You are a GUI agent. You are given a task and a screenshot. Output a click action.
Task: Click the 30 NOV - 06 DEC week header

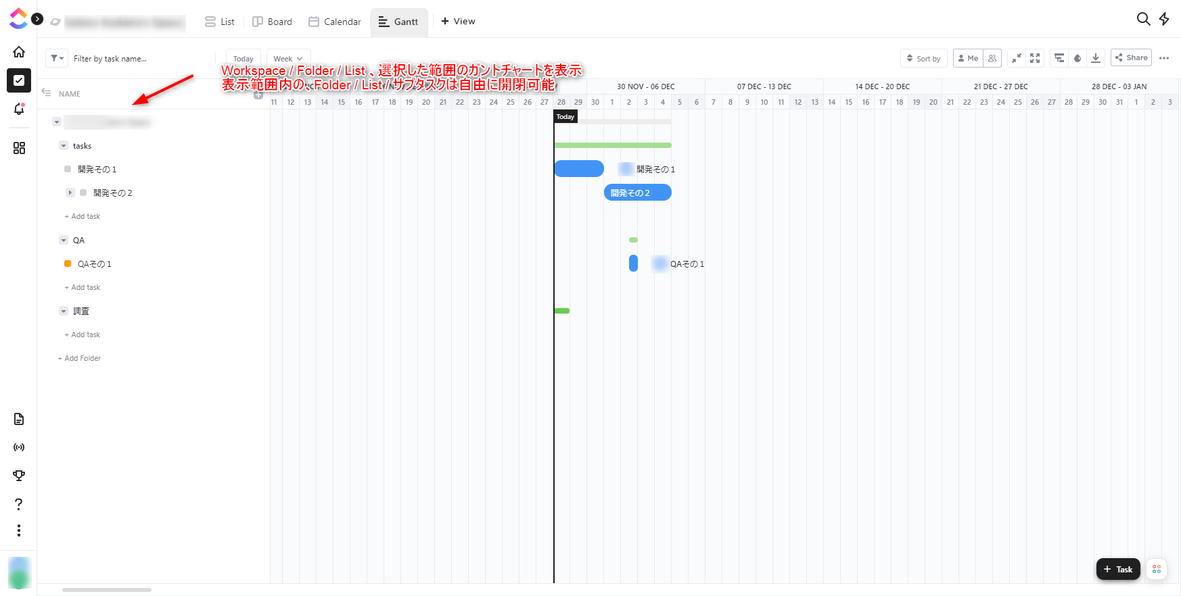coord(646,86)
